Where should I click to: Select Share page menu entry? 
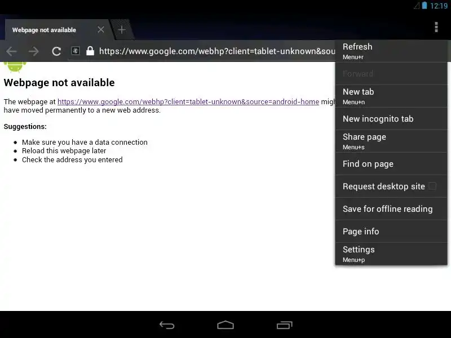(x=391, y=141)
